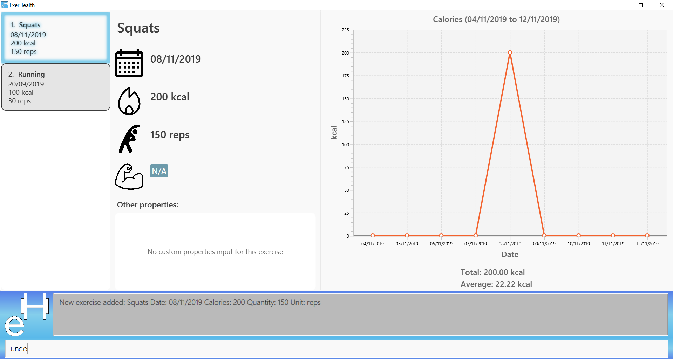Click the result message display box
This screenshot has height=359, width=673.
tap(361, 314)
